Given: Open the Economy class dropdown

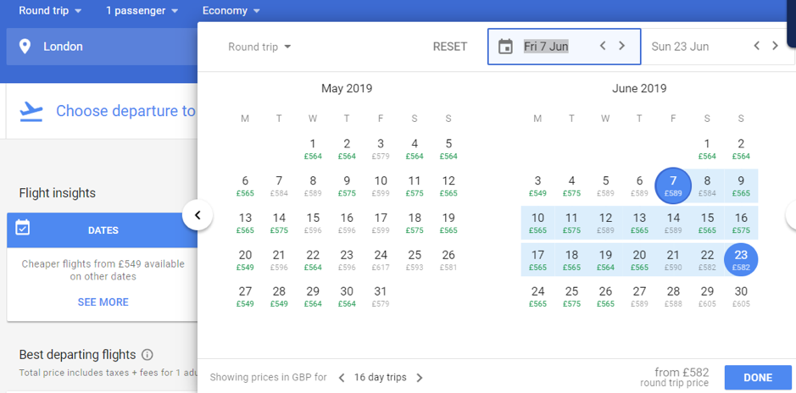Looking at the screenshot, I should (x=231, y=11).
